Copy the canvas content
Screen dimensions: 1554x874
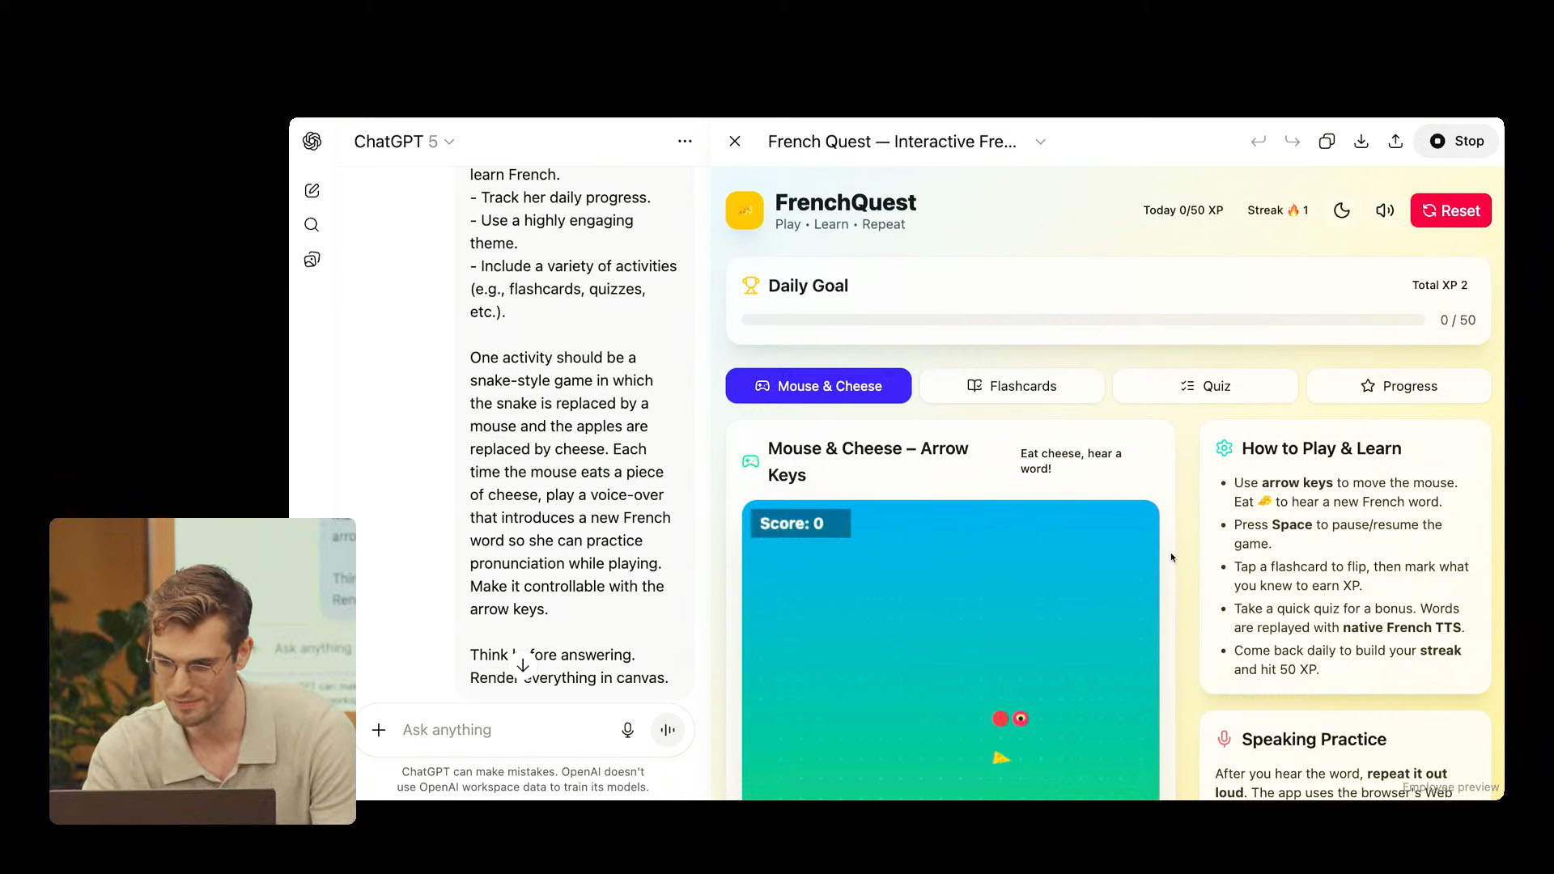click(1327, 142)
